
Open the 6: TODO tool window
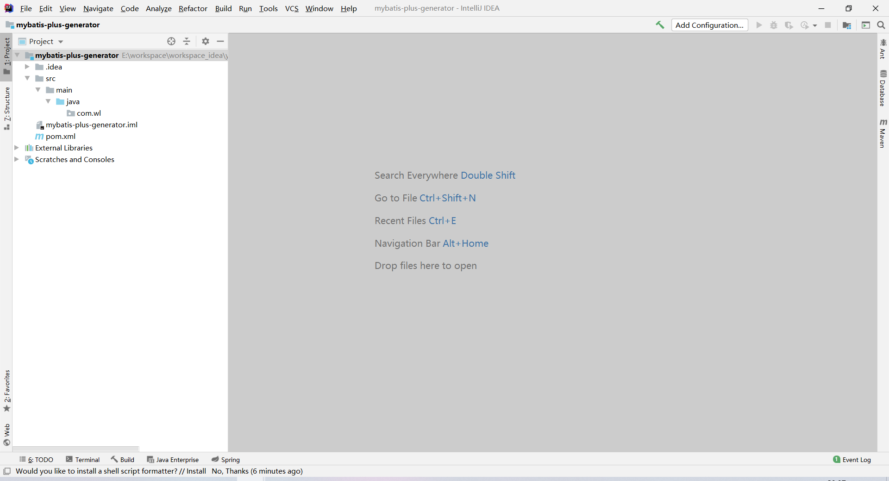tap(36, 459)
